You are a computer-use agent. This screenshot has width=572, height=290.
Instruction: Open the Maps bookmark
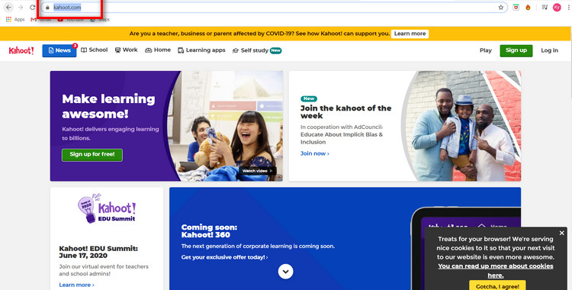100,19
